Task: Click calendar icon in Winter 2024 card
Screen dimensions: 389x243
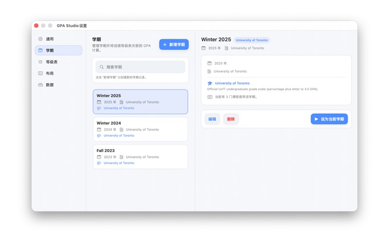Action: [x=99, y=129]
